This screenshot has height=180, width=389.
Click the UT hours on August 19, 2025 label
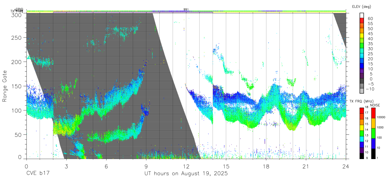tap(186, 174)
